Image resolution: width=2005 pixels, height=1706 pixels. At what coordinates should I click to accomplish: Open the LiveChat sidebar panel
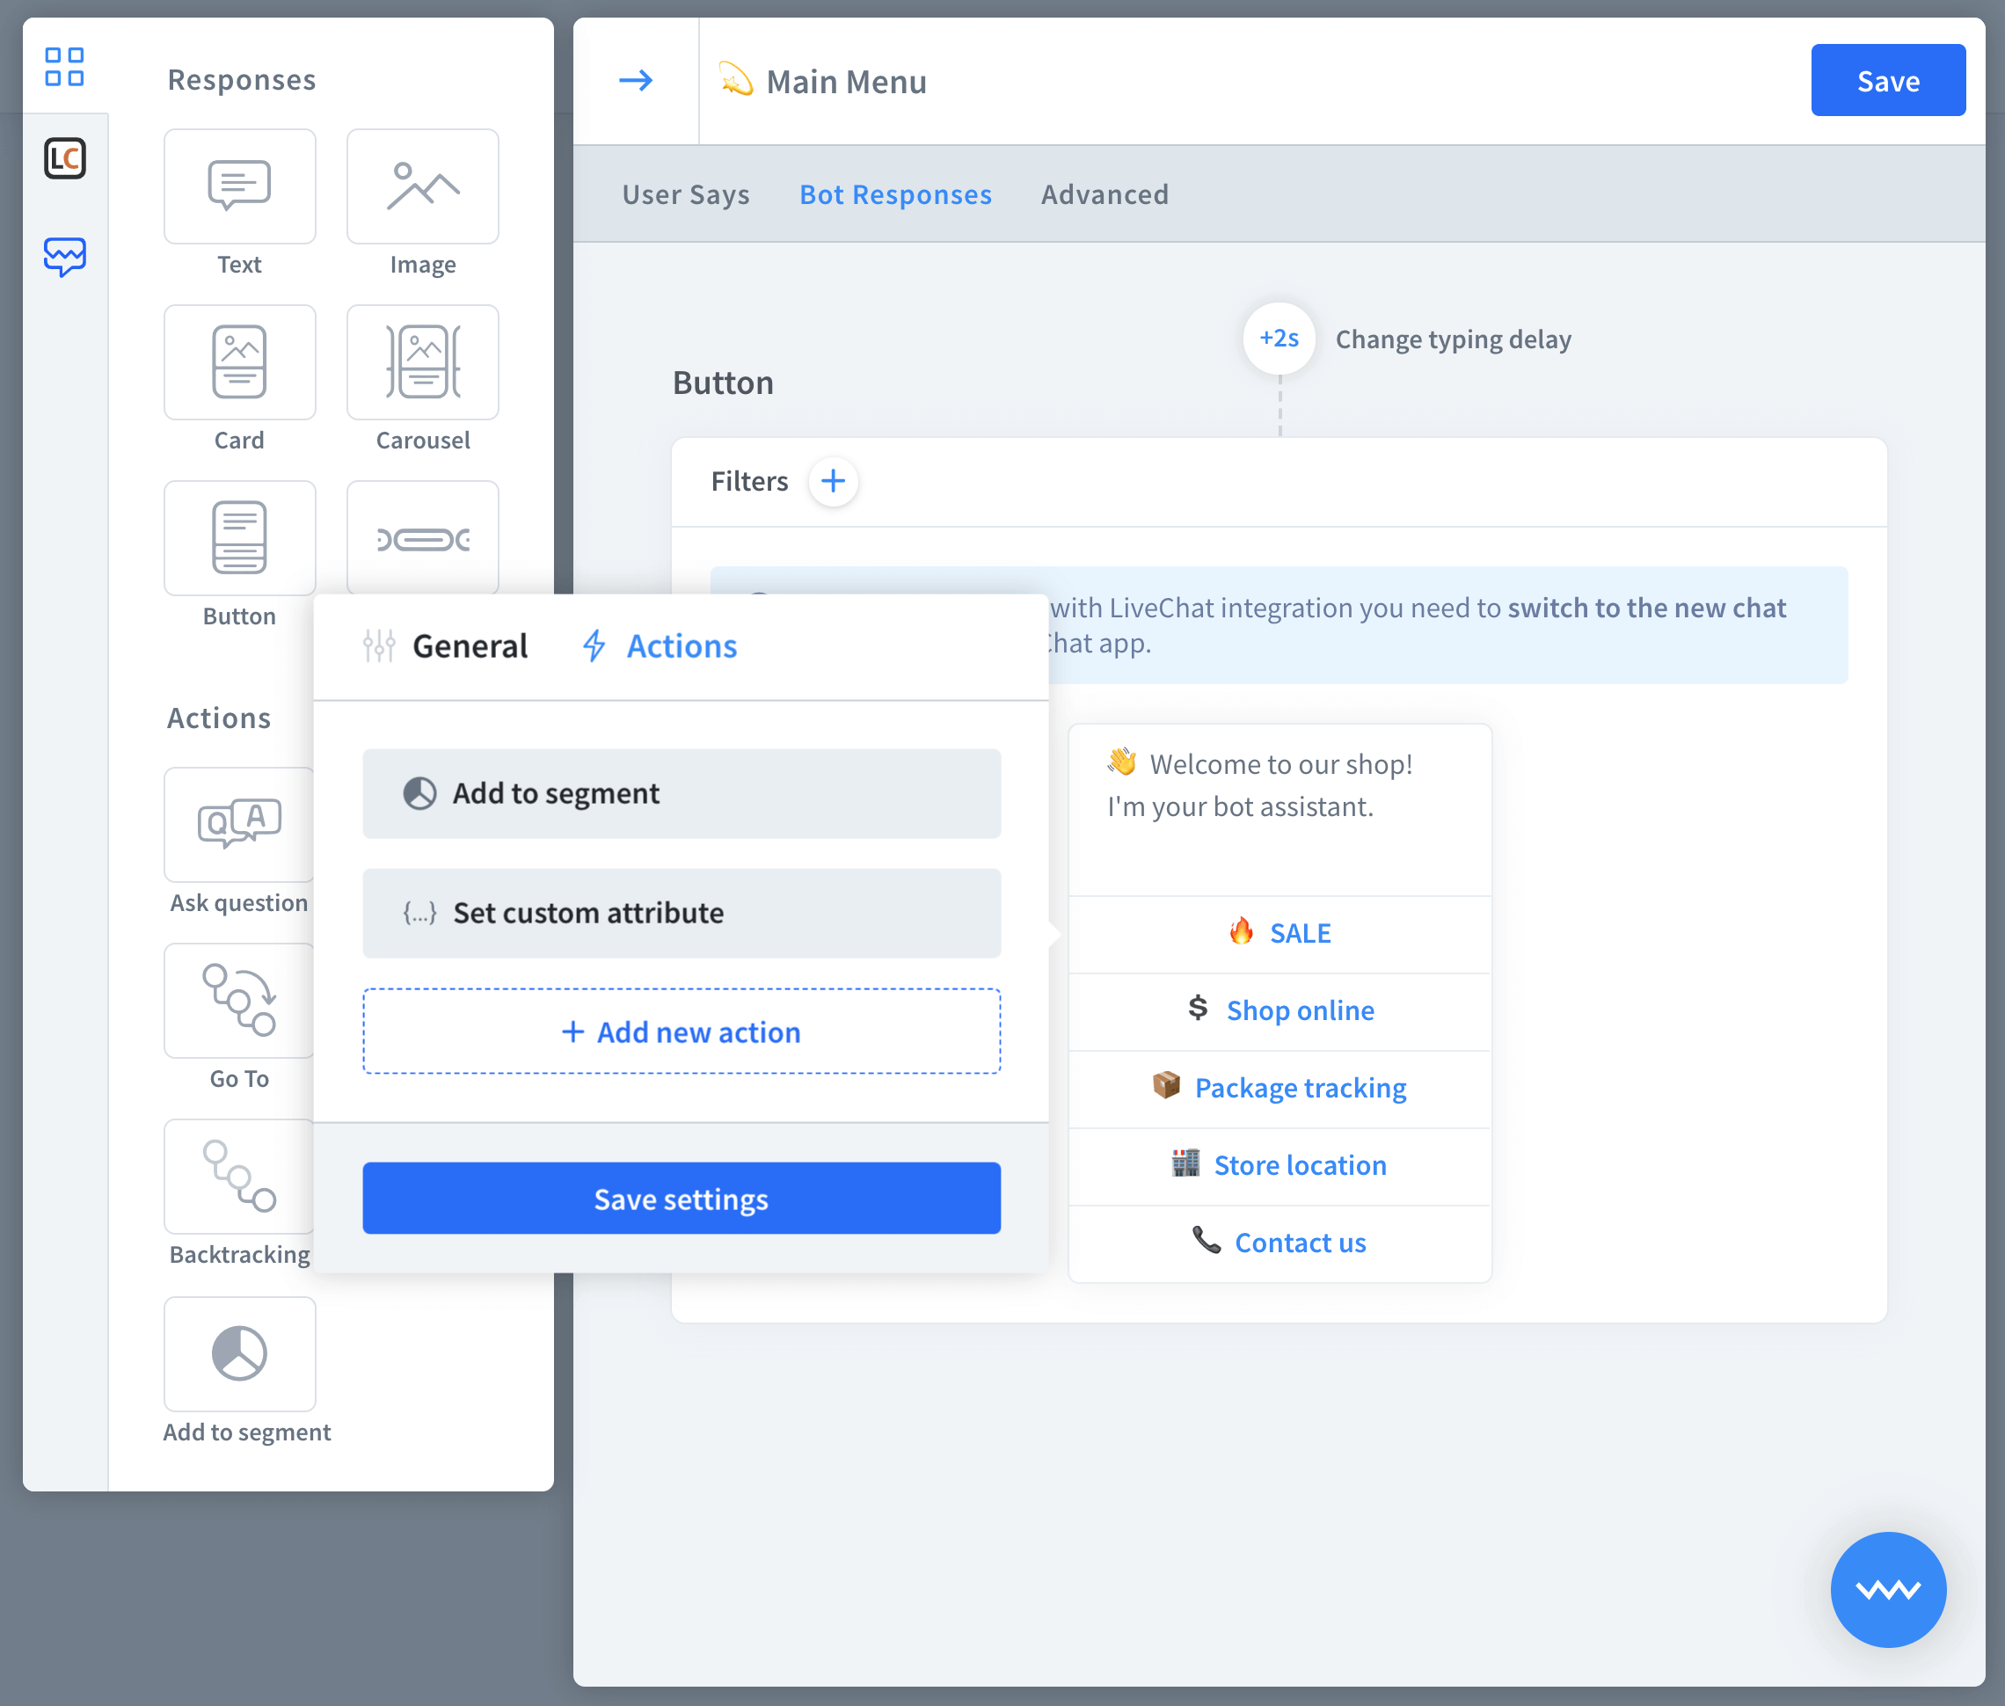point(65,158)
